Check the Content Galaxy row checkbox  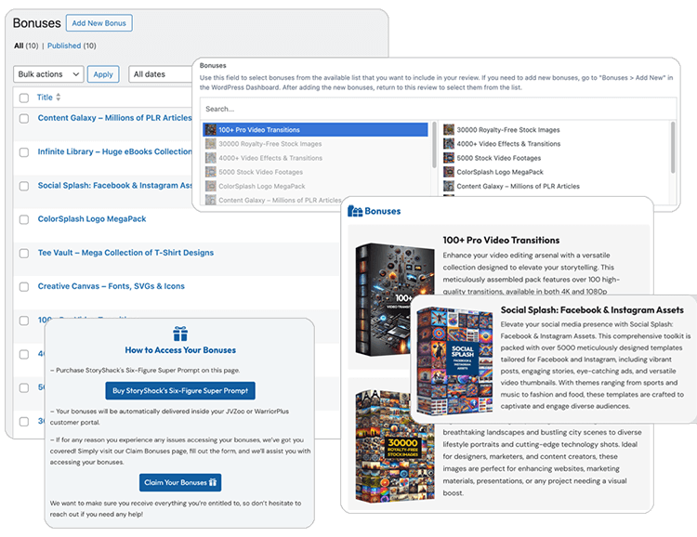pos(24,119)
